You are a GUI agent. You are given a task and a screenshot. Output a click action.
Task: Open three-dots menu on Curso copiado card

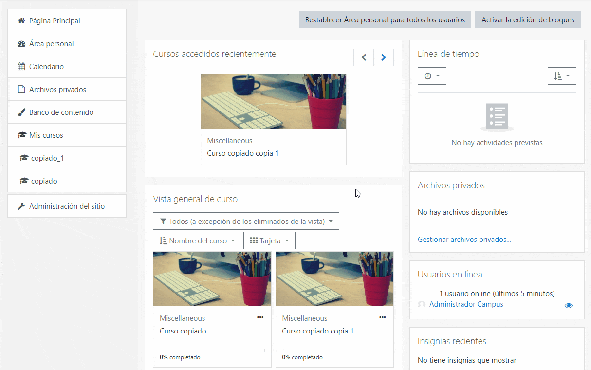pos(260,317)
